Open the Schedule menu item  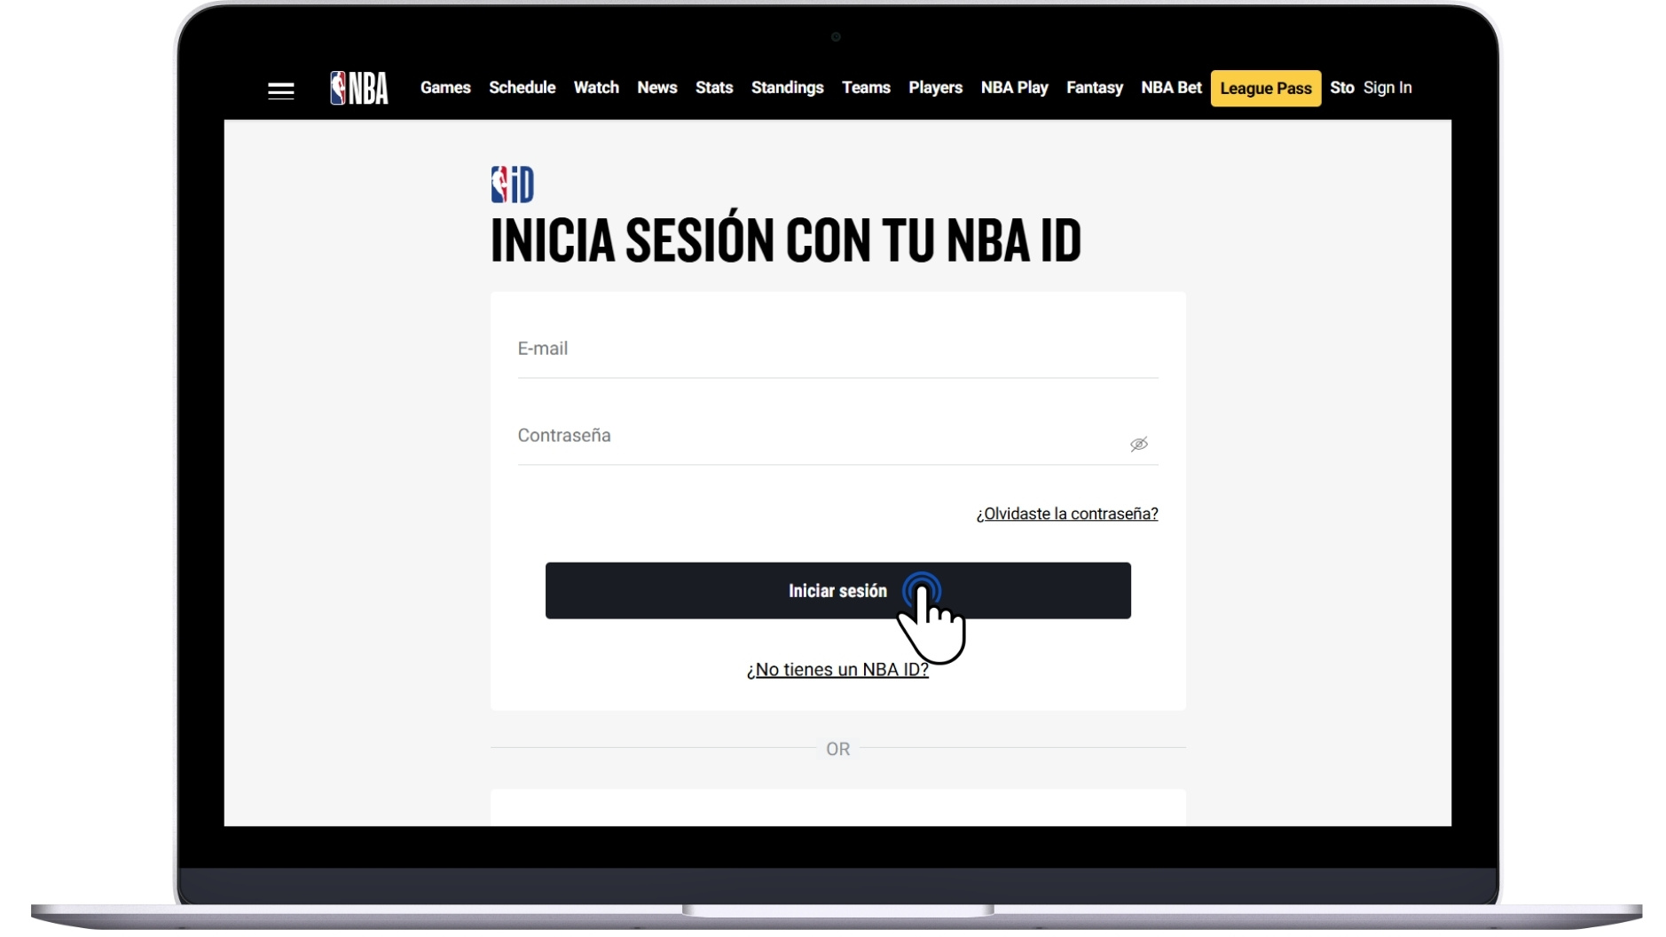click(x=522, y=88)
